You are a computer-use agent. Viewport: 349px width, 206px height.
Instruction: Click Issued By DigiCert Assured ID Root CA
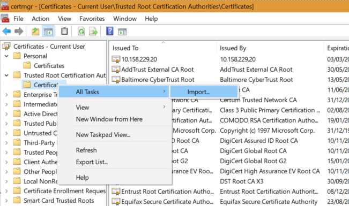258,141
